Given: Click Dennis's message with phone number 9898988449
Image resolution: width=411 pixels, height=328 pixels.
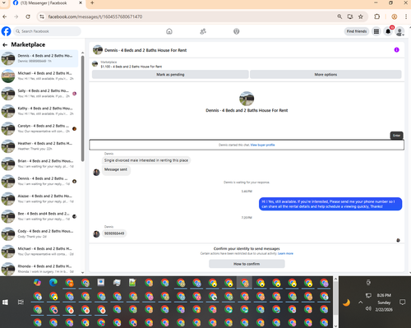Looking at the screenshot, I should 114,233.
